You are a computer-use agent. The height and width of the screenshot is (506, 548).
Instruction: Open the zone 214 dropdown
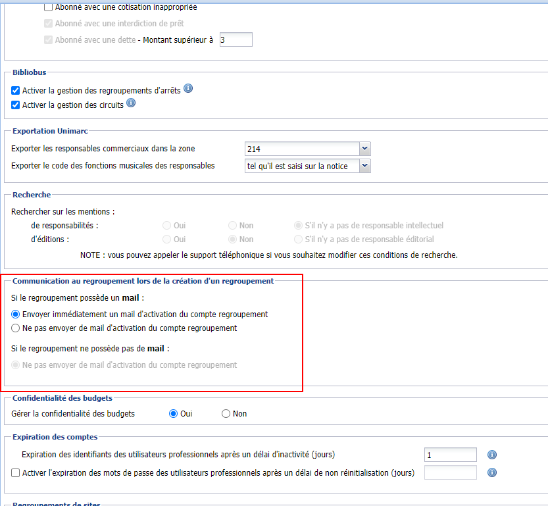(364, 149)
